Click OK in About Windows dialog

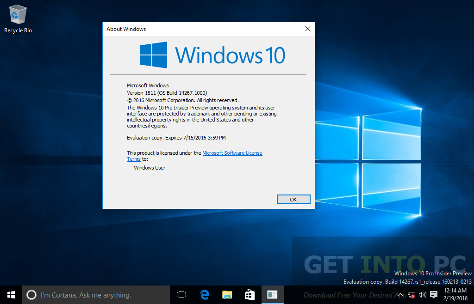point(293,199)
